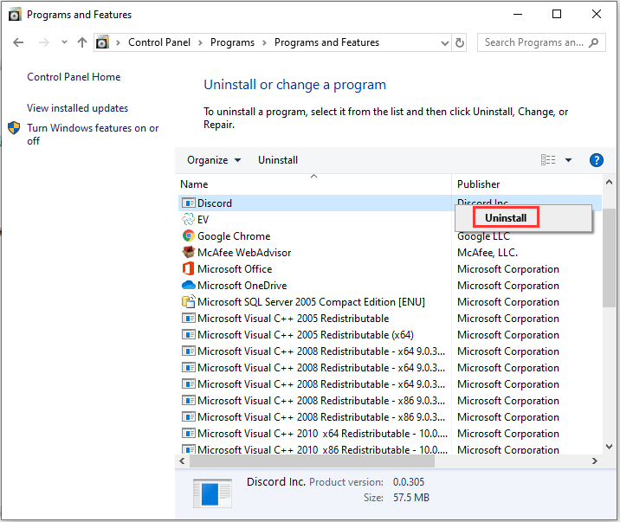Click the Search Programs input field
Screen dimensions: 620x522
(x=541, y=42)
